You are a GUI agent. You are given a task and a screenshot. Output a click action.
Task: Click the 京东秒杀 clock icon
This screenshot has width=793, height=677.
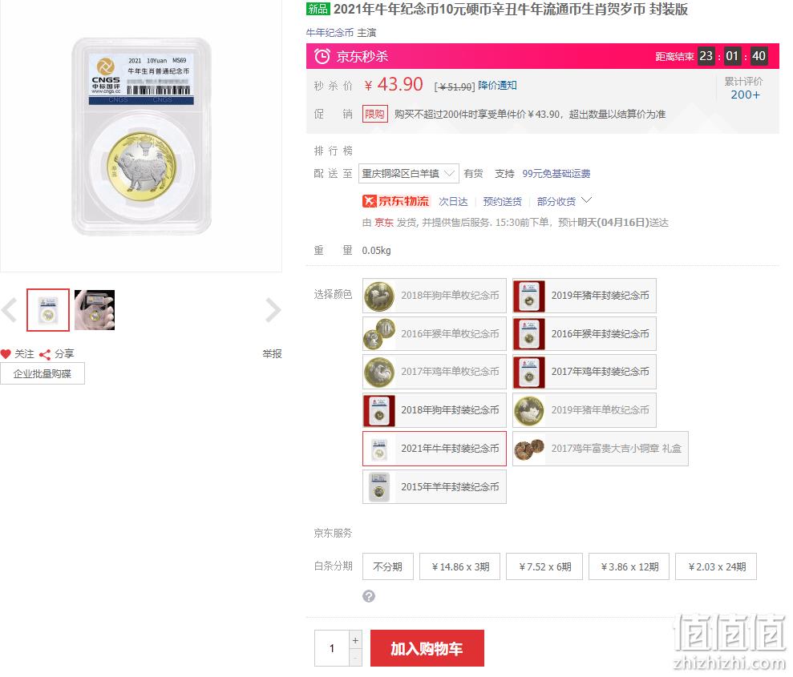(322, 56)
